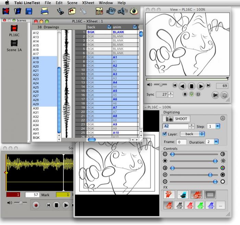This screenshot has width=240, height=225.
Task: Expand the Duration dropdown
Action: click(x=216, y=142)
